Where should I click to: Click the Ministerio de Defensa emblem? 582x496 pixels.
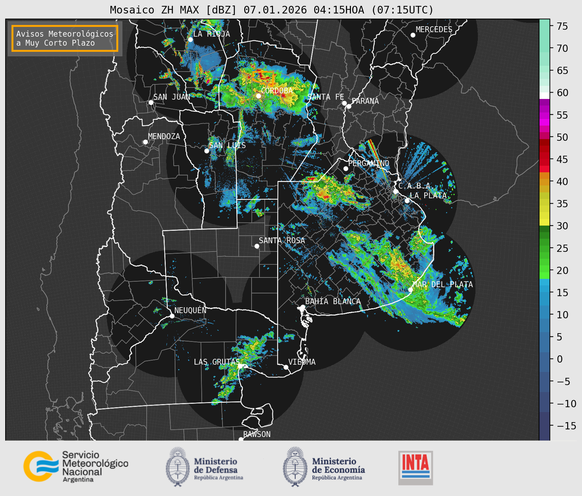178,467
